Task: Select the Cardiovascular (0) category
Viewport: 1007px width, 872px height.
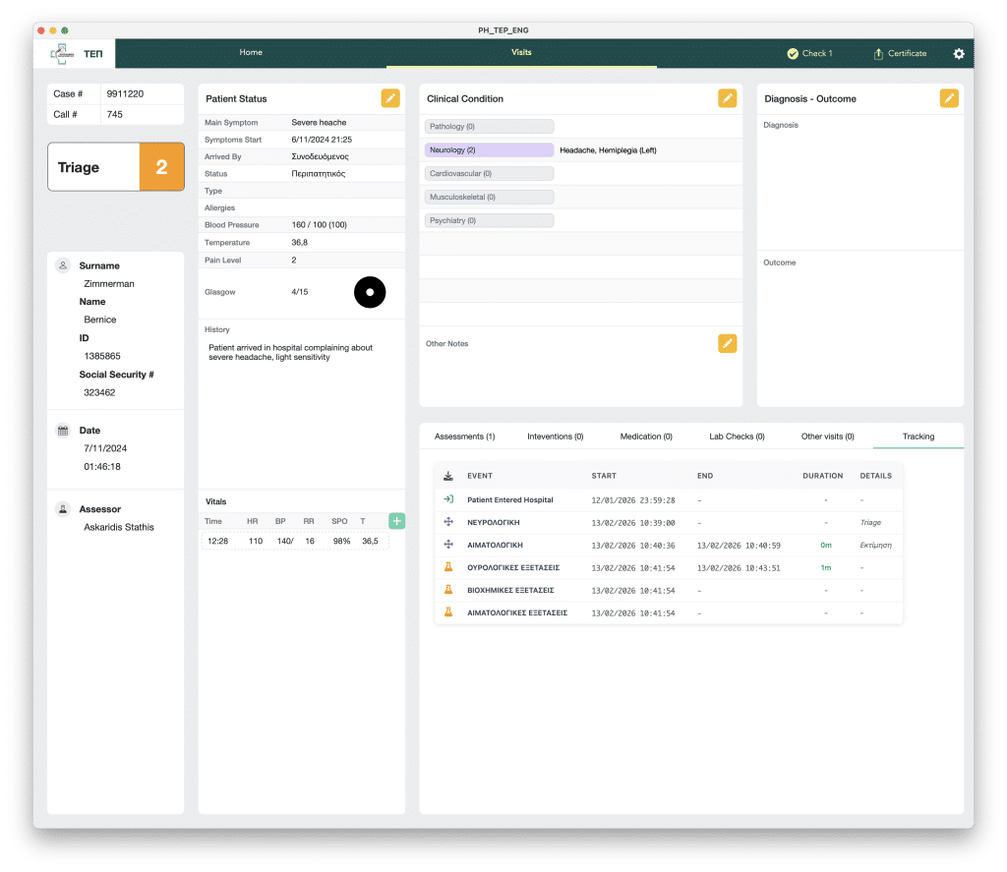Action: click(489, 173)
